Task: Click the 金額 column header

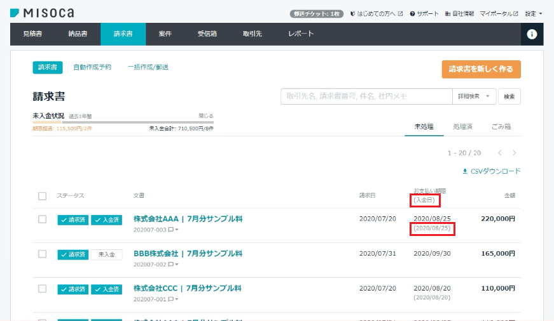Action: click(x=509, y=195)
